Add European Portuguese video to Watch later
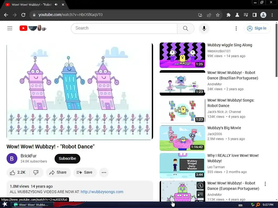This screenshot has height=208, width=278. click(x=200, y=186)
